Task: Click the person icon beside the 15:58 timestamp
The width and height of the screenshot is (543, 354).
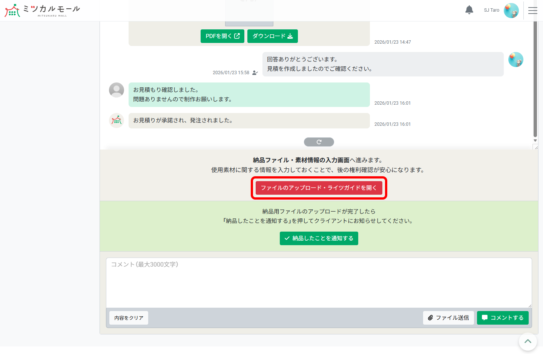Action: tap(255, 73)
